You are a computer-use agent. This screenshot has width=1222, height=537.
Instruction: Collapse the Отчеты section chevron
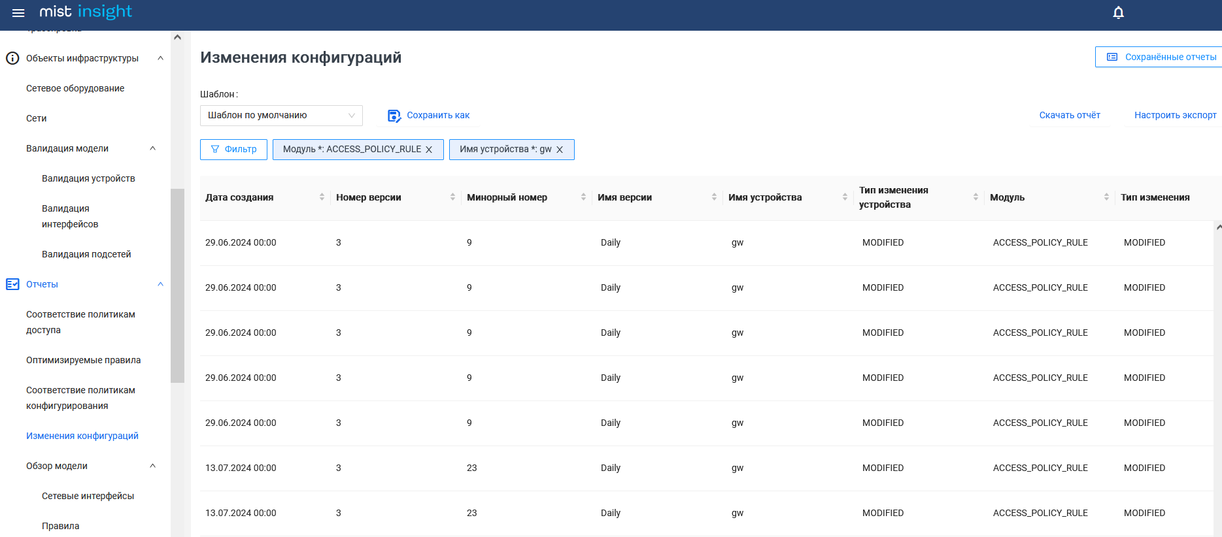click(x=161, y=284)
